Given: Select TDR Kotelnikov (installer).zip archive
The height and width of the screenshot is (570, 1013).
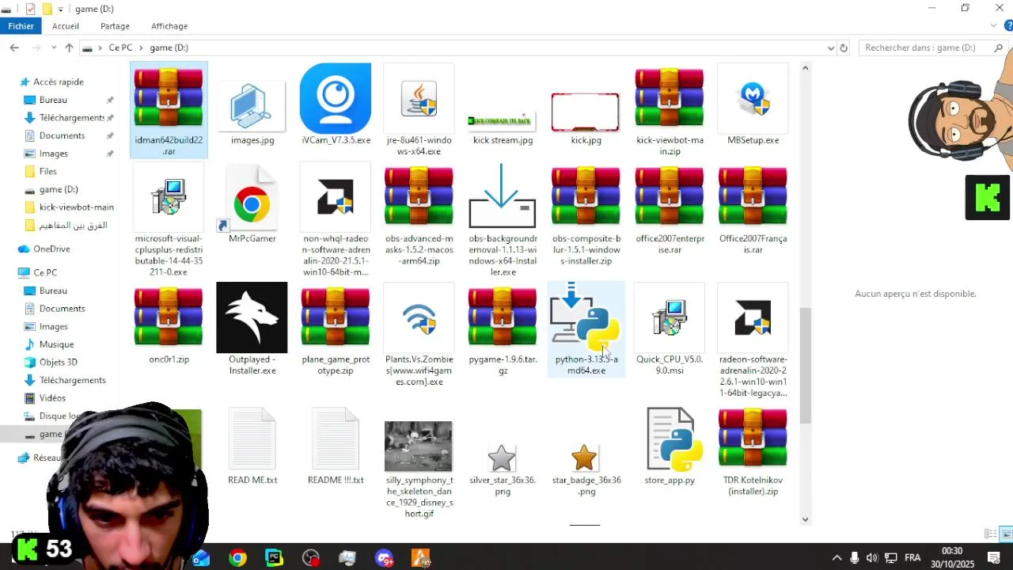Looking at the screenshot, I should 753,451.
